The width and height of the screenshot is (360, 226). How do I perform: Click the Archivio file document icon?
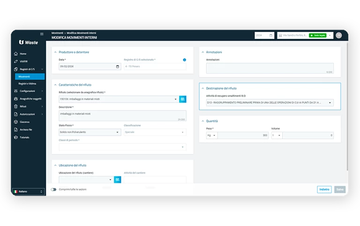pos(16,129)
